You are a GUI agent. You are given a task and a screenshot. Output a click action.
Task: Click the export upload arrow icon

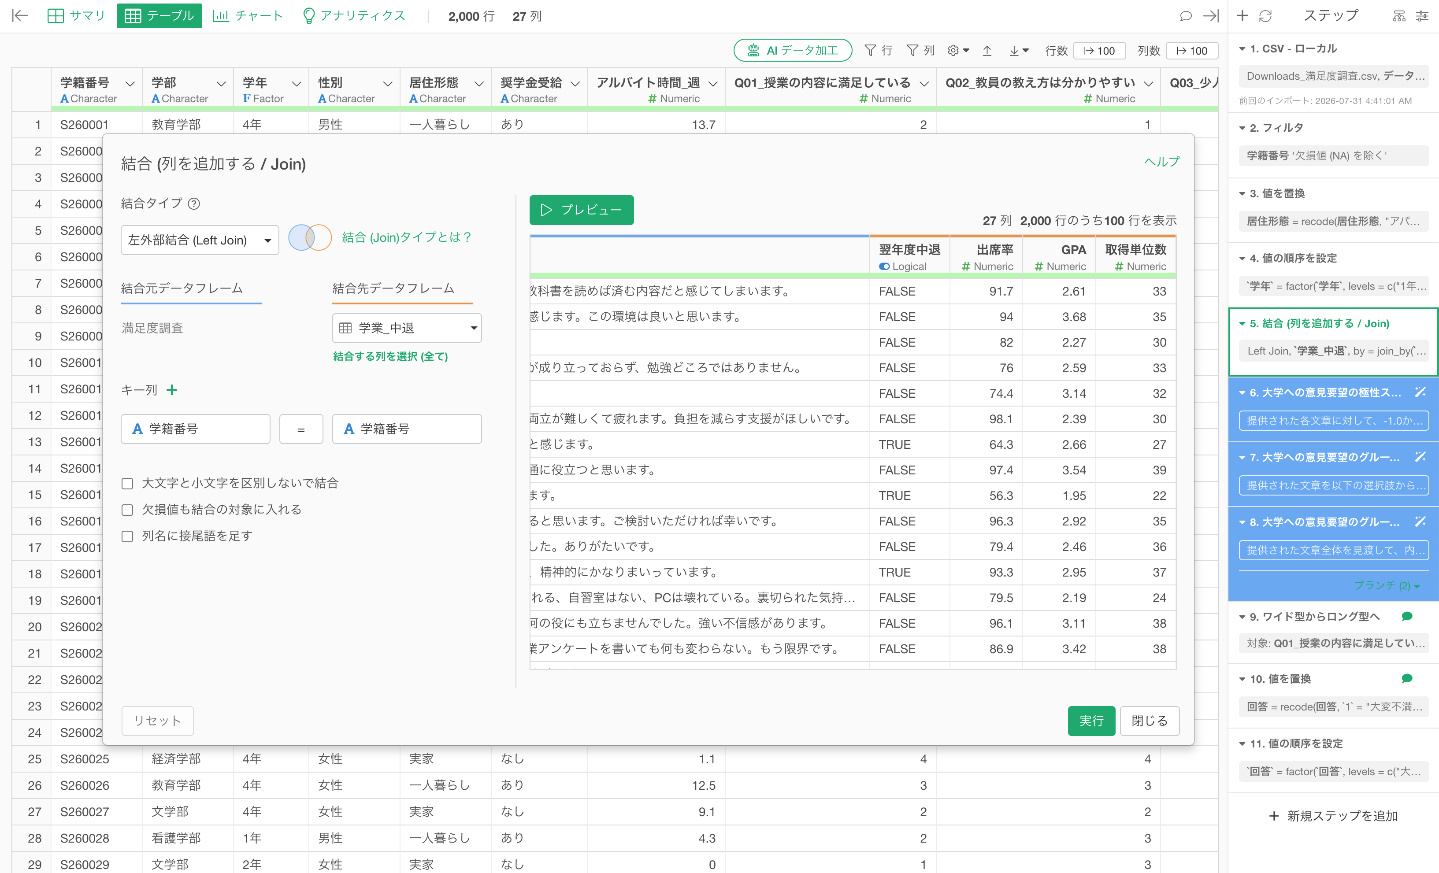(x=987, y=51)
